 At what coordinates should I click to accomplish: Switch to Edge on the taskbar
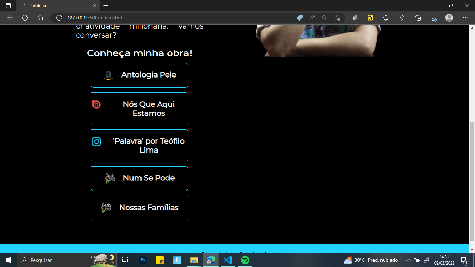click(211, 260)
